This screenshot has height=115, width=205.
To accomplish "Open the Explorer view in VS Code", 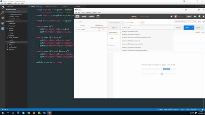I will tap(3, 7).
